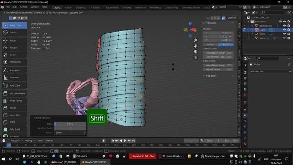Viewport: 293px width, 165px height.
Task: Click the Random Seed field
Action: click(x=70, y=128)
